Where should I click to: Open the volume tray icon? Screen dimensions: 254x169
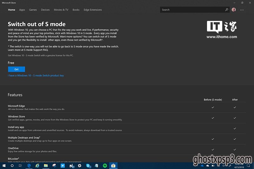click(x=224, y=166)
